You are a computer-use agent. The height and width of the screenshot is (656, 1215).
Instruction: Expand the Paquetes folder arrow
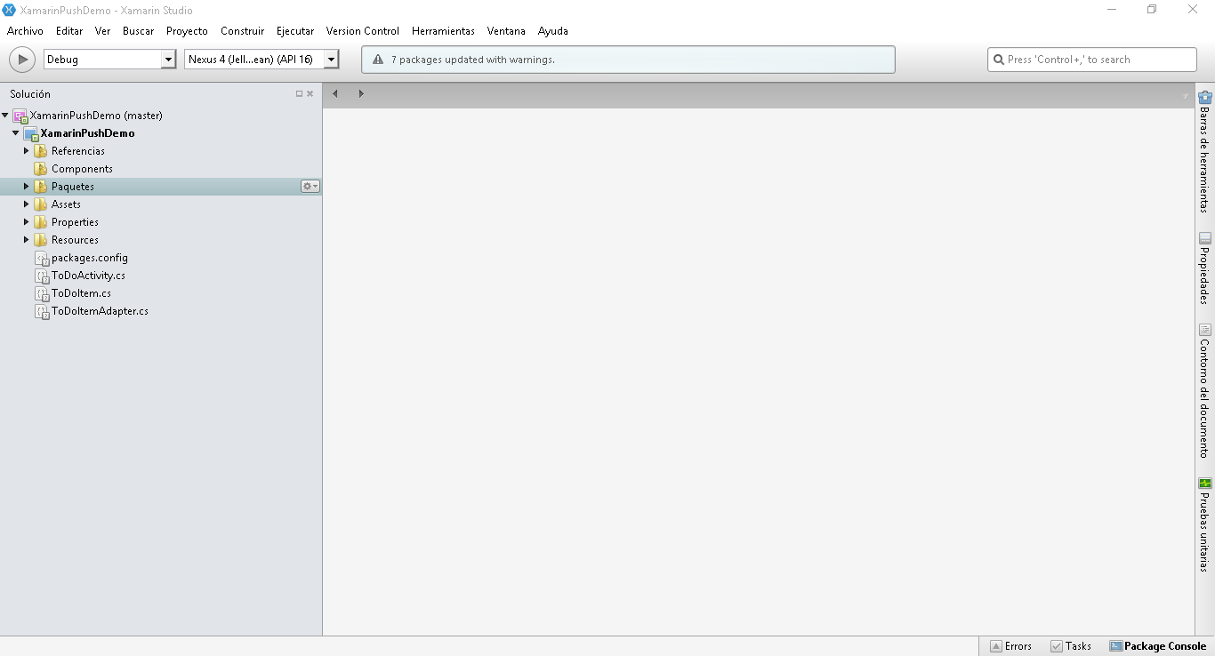coord(27,186)
